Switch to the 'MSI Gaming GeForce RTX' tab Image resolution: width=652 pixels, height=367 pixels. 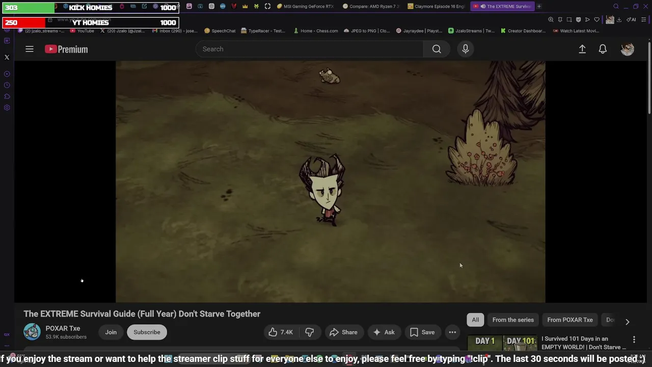point(306,7)
